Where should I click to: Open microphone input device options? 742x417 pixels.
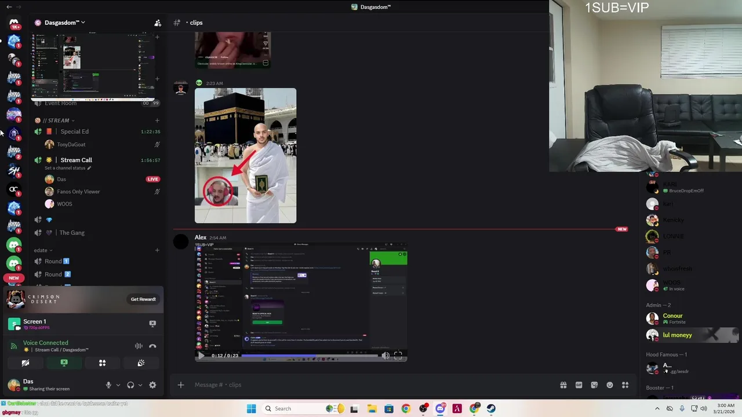(x=118, y=385)
